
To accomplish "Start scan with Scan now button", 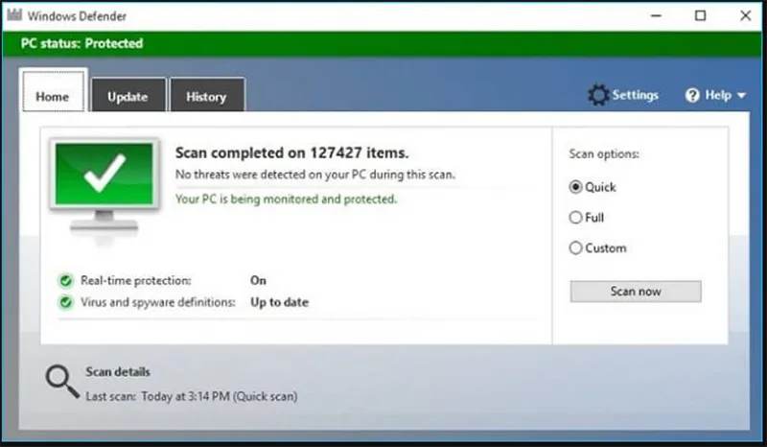I will coord(636,292).
